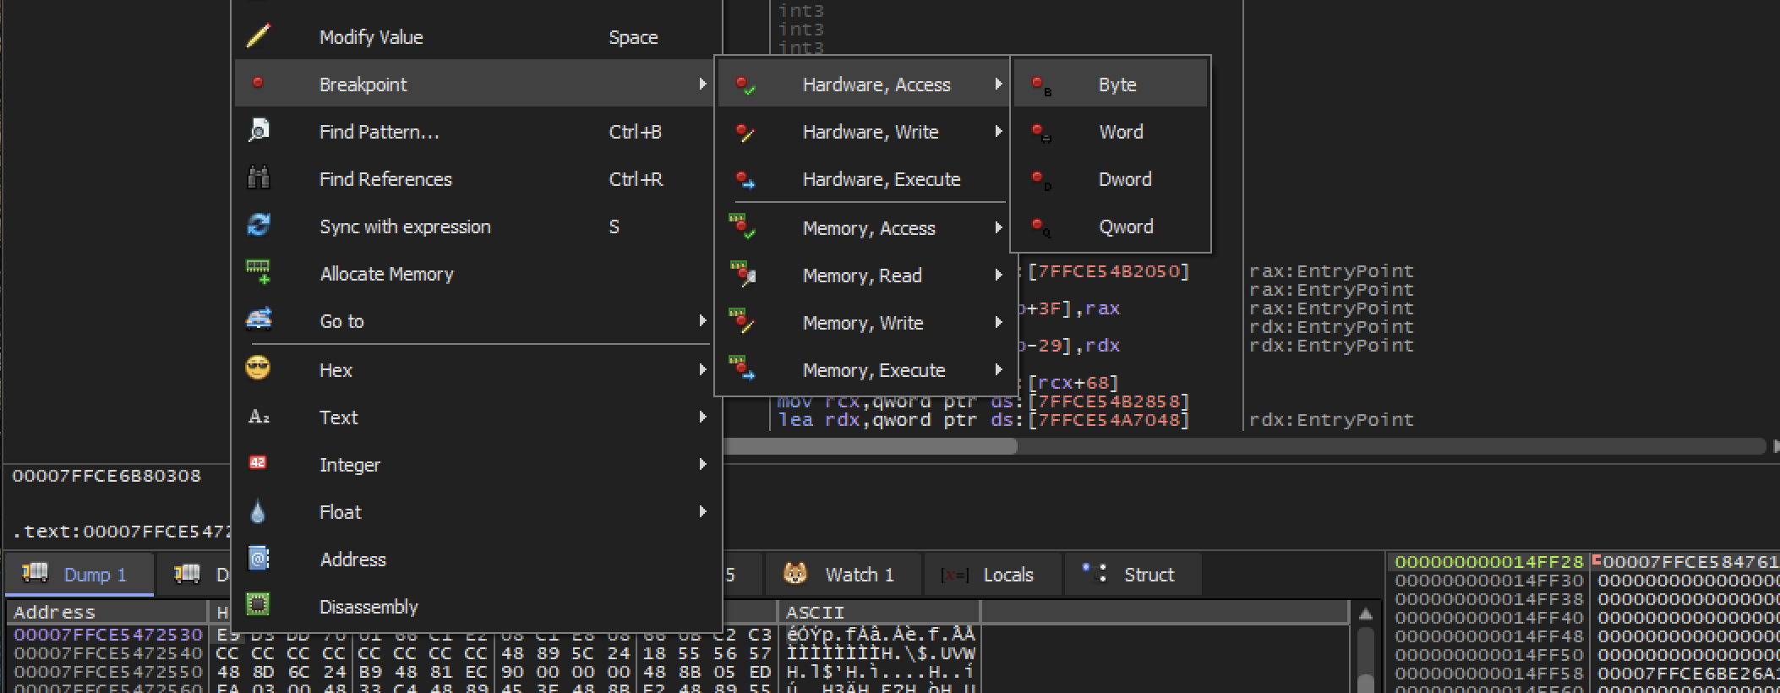Click the Text format icon
This screenshot has width=1780, height=693.
(x=258, y=416)
